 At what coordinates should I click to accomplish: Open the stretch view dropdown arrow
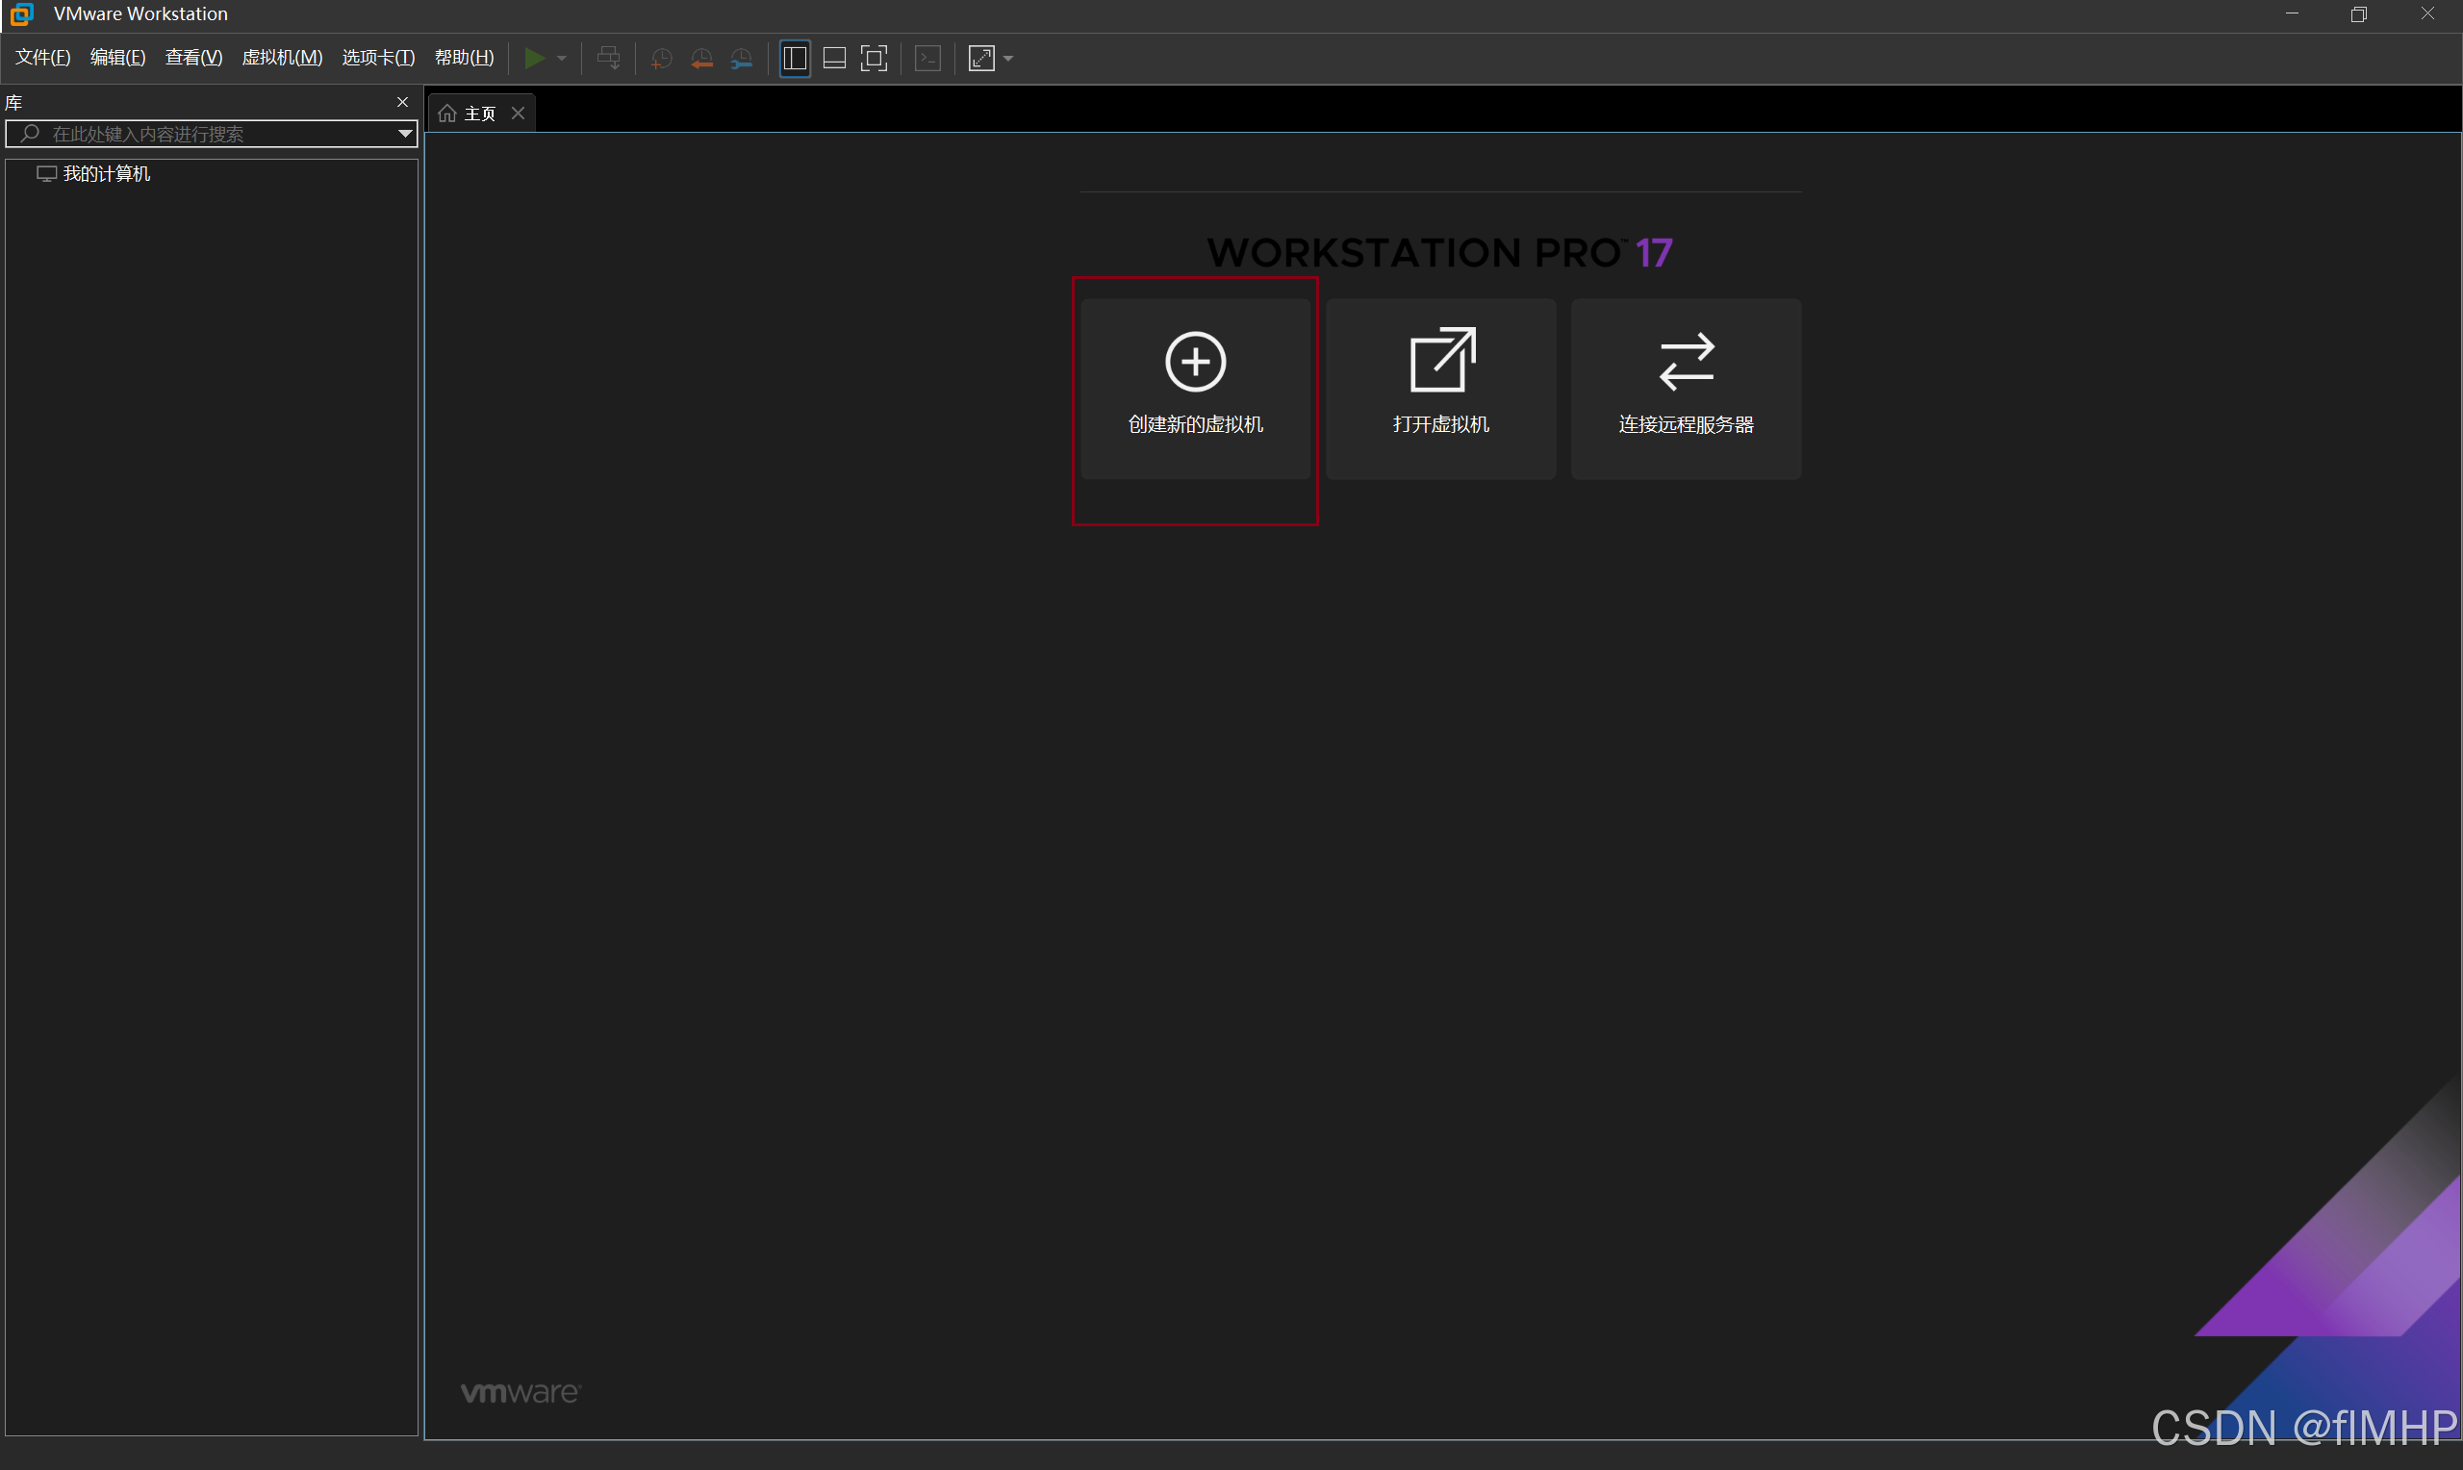click(x=1008, y=59)
